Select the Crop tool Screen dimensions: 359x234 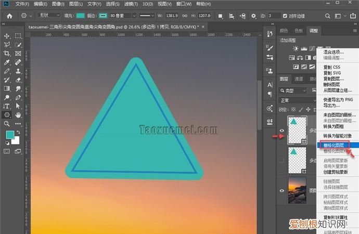point(7,54)
